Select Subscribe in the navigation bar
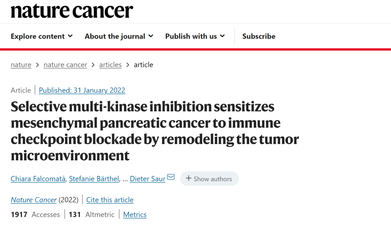Image resolution: width=391 pixels, height=232 pixels. pyautogui.click(x=259, y=36)
